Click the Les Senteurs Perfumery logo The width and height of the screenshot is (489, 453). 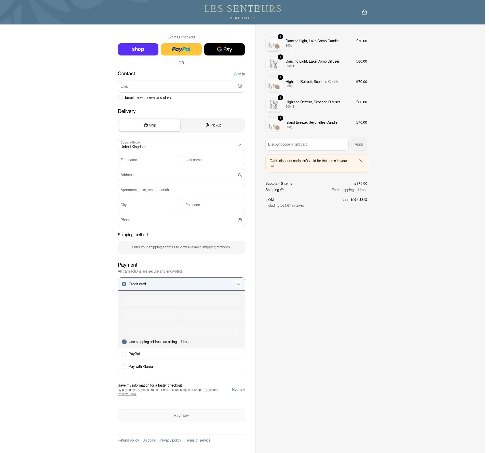point(243,12)
